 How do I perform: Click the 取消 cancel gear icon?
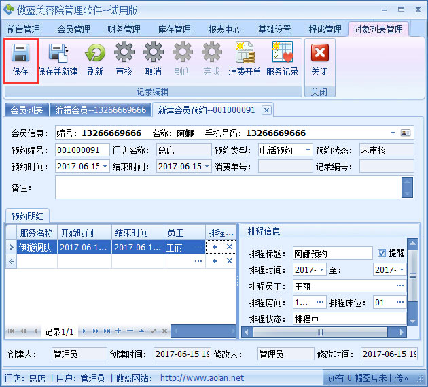click(154, 60)
